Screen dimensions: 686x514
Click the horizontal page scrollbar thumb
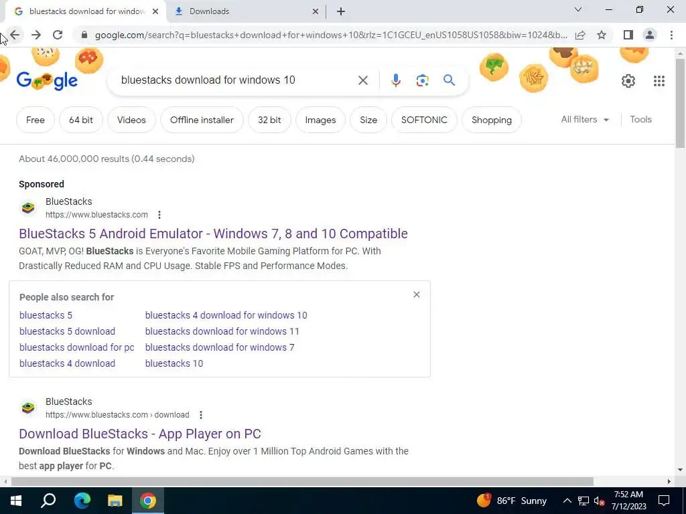pyautogui.click(x=302, y=481)
